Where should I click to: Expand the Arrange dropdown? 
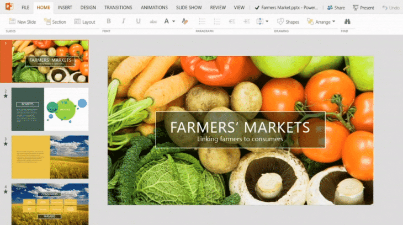coord(321,22)
